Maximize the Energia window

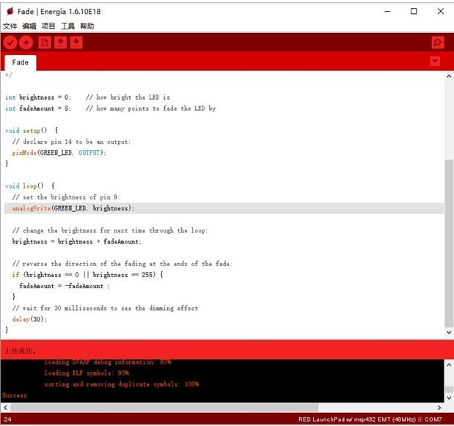tap(414, 11)
